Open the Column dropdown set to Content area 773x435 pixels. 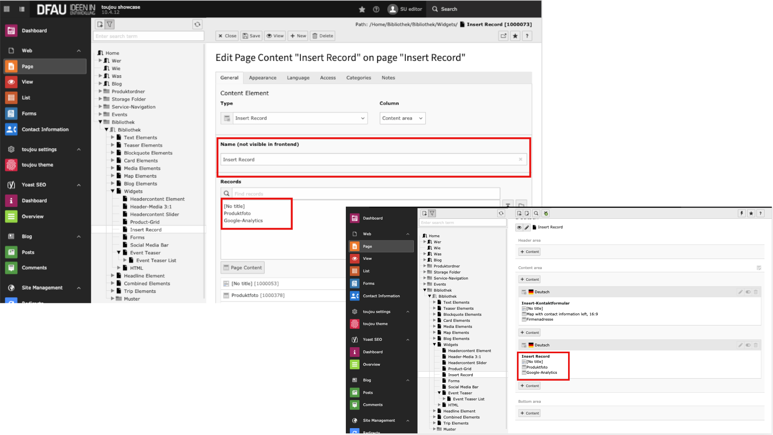point(402,118)
